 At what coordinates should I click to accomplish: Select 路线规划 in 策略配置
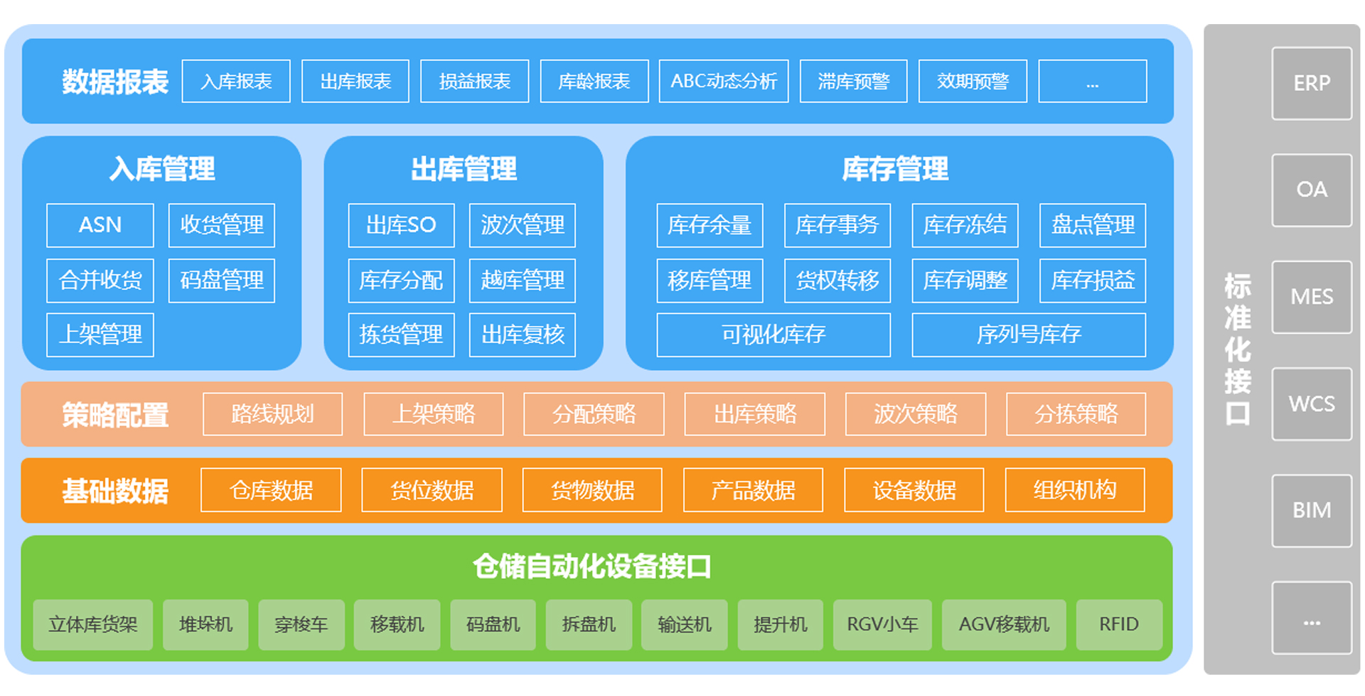point(272,414)
